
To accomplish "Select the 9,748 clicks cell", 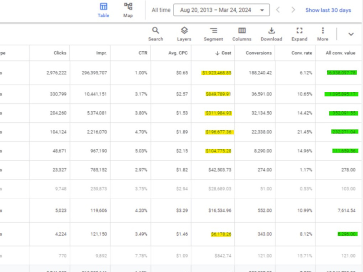I will (x=61, y=189).
